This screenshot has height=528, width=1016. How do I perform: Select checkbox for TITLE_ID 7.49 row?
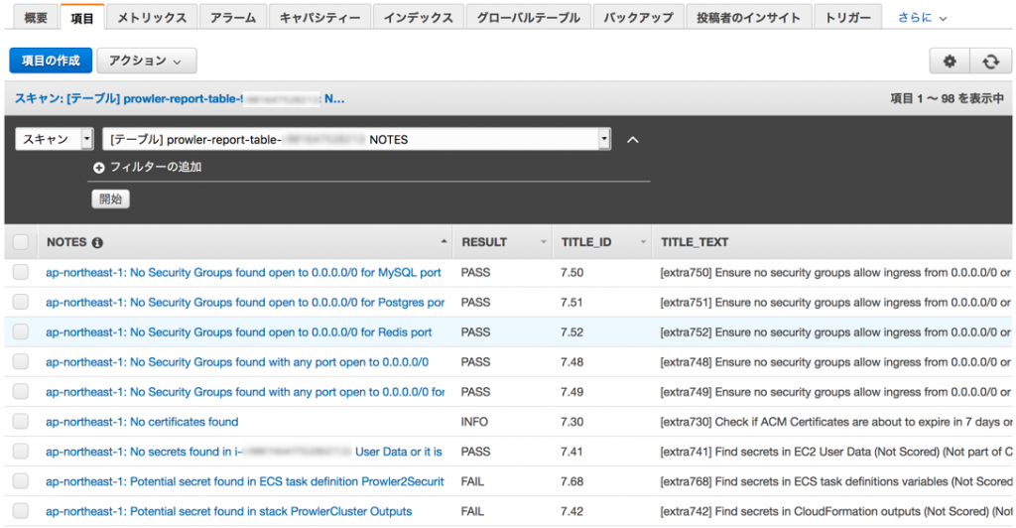[x=21, y=391]
